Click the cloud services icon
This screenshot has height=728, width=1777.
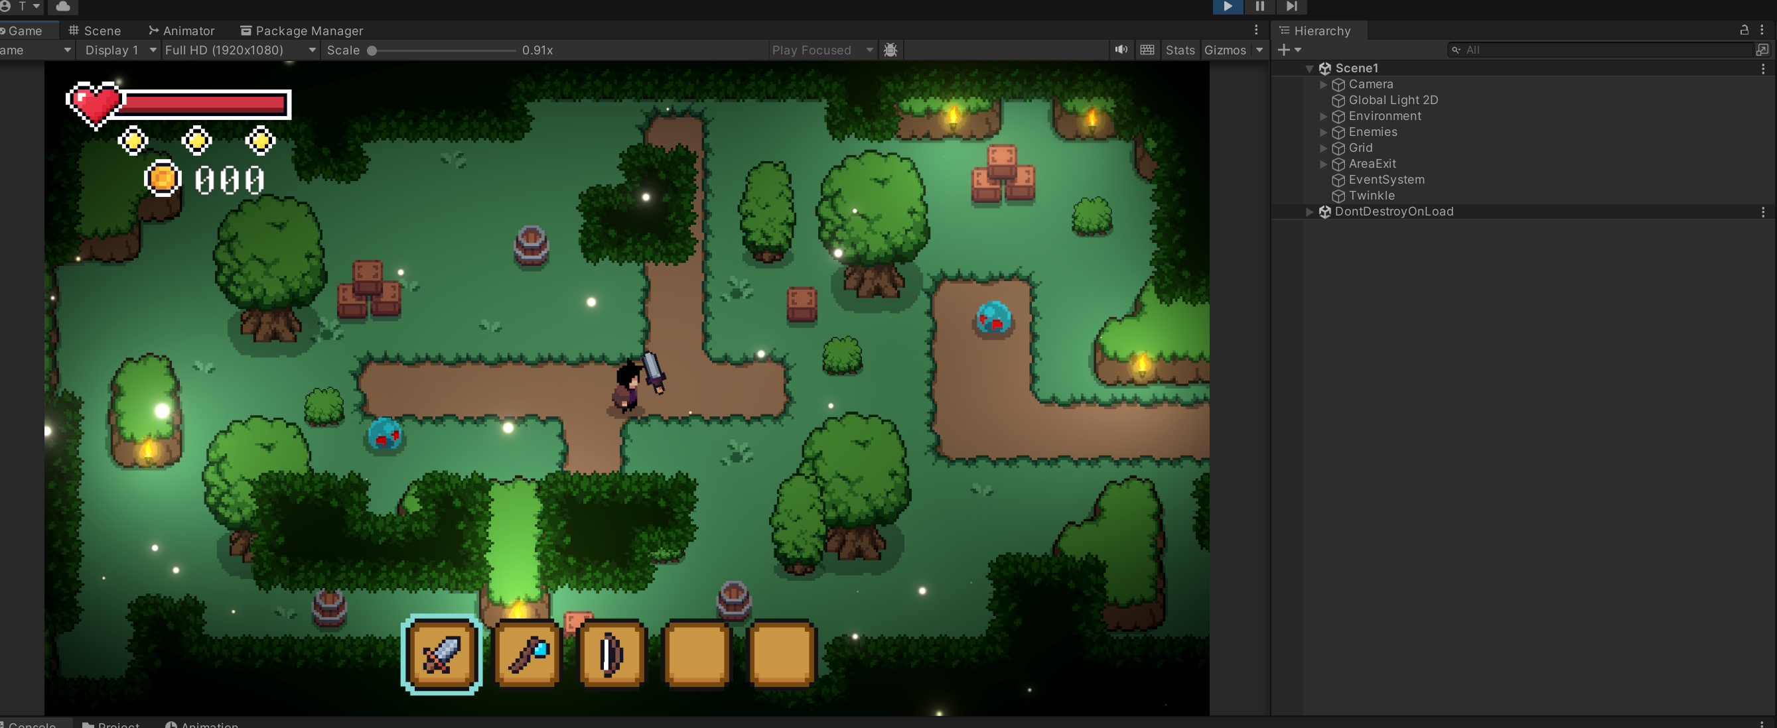[63, 6]
